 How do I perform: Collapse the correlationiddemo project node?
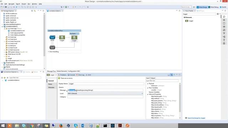[x=2, y=27]
